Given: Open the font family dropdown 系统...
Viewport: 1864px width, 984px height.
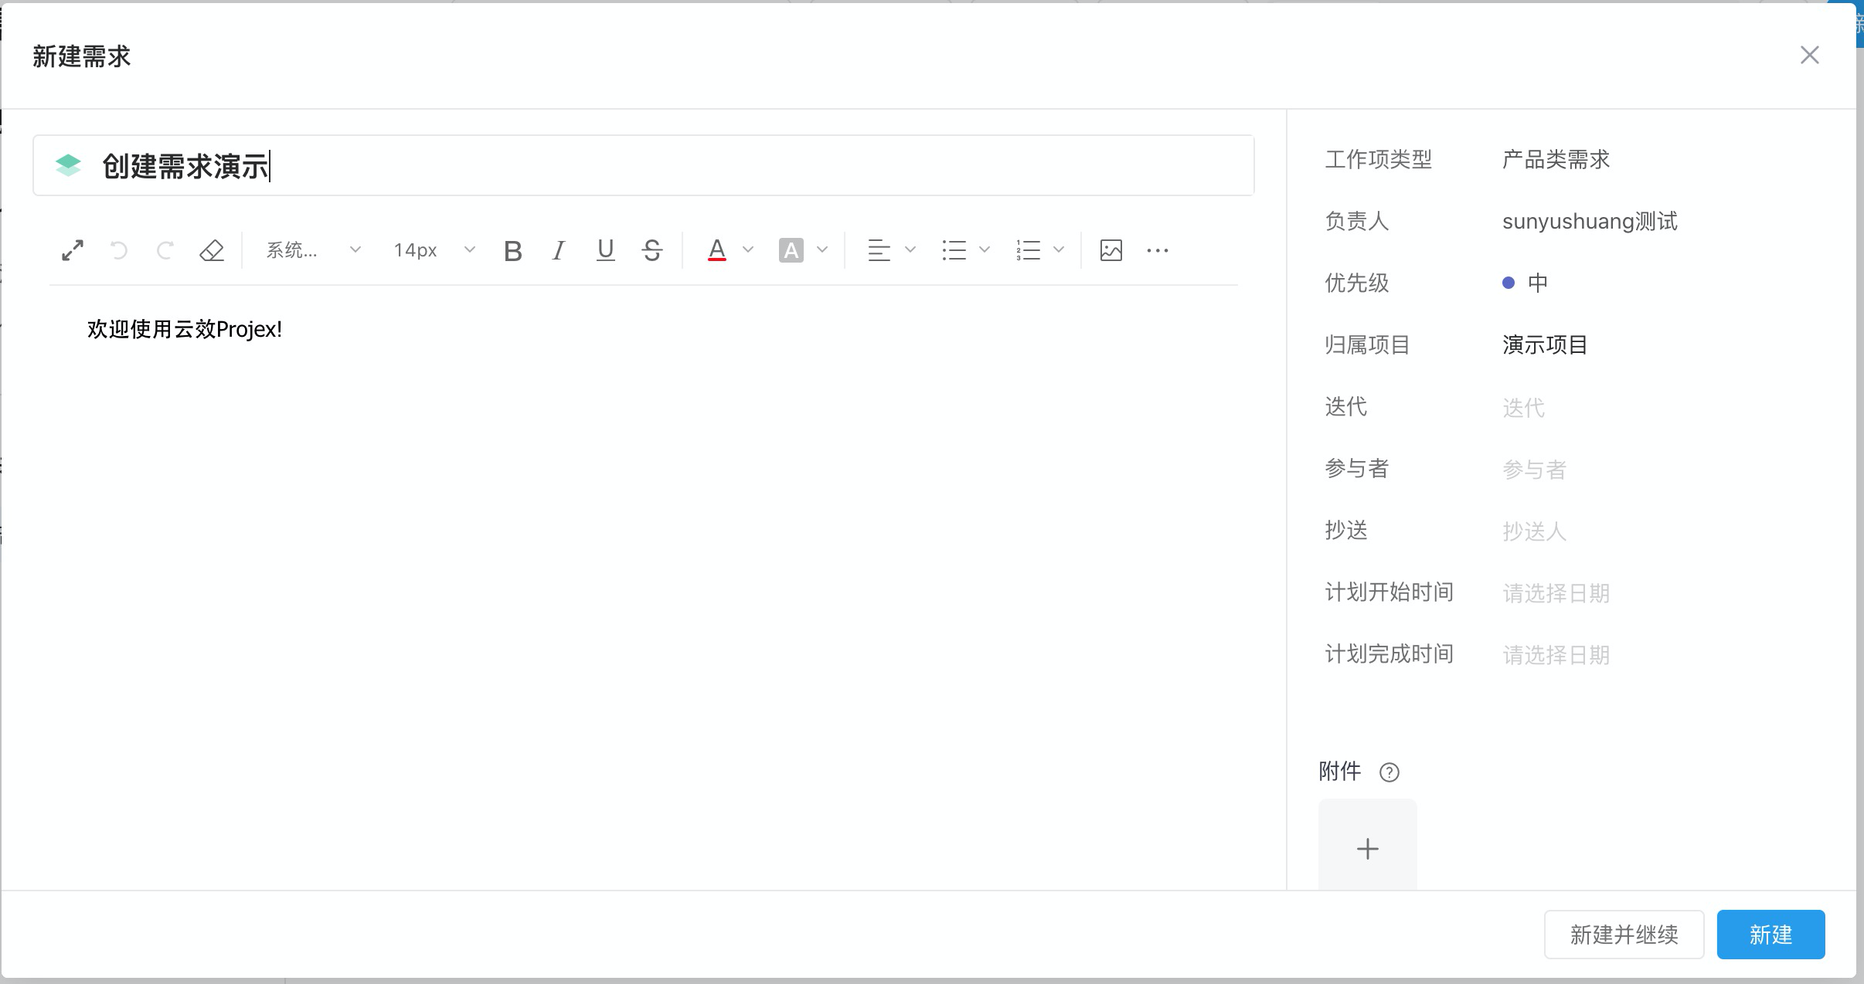Looking at the screenshot, I should click(x=313, y=250).
